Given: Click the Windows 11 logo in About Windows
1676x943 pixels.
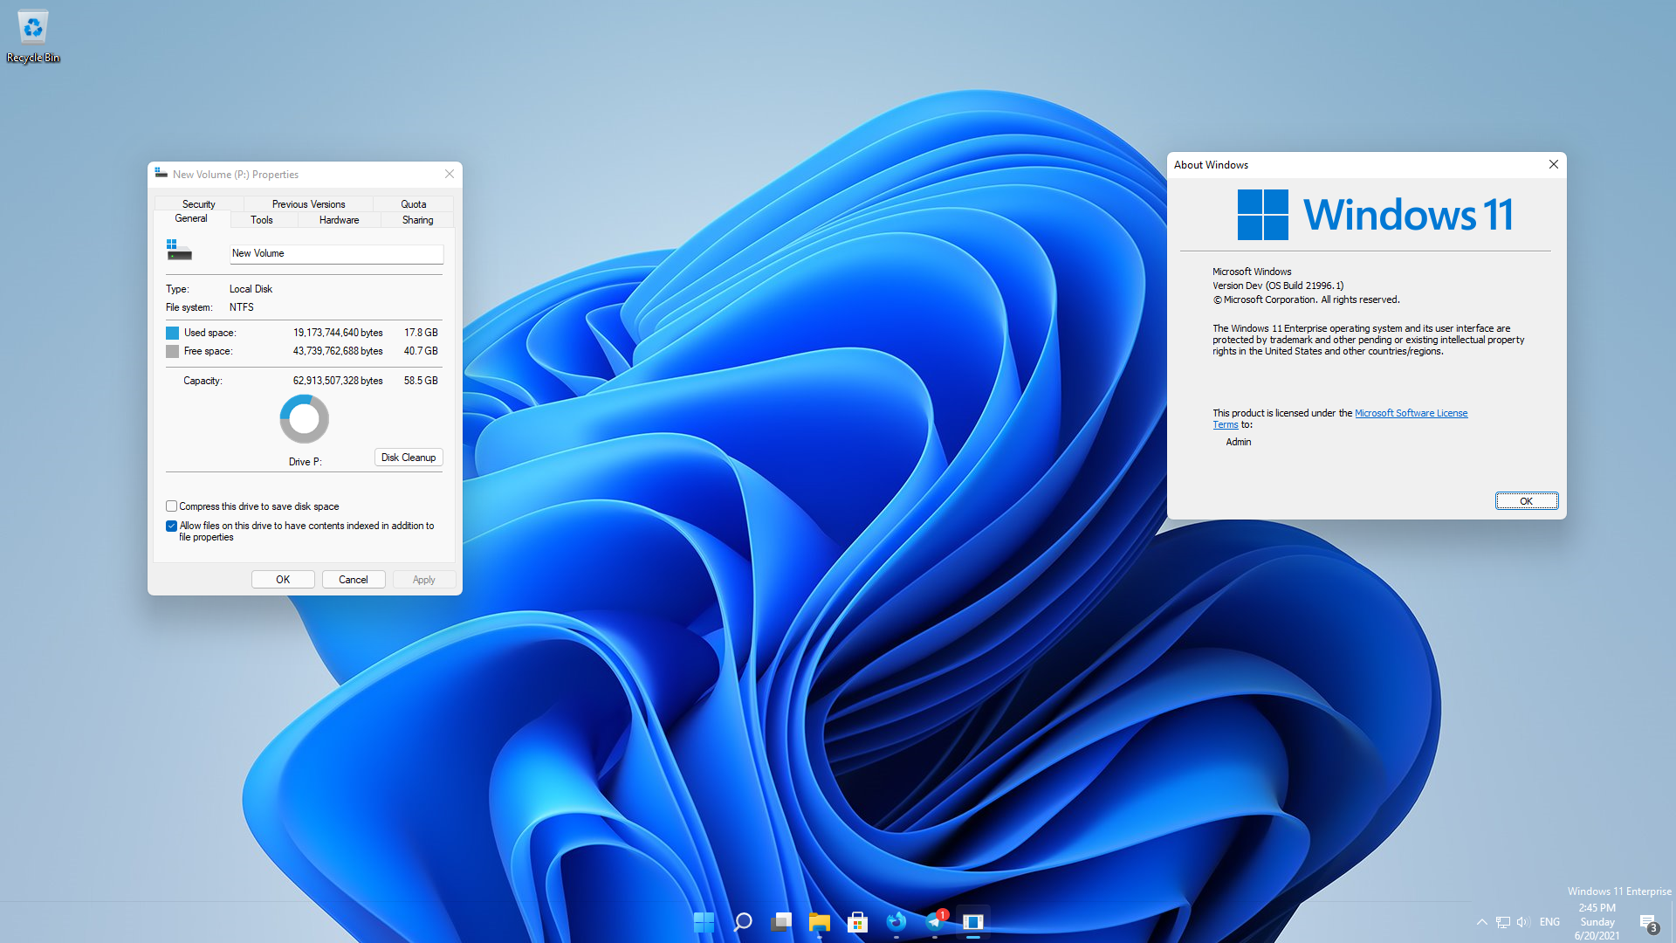Looking at the screenshot, I should (1263, 215).
